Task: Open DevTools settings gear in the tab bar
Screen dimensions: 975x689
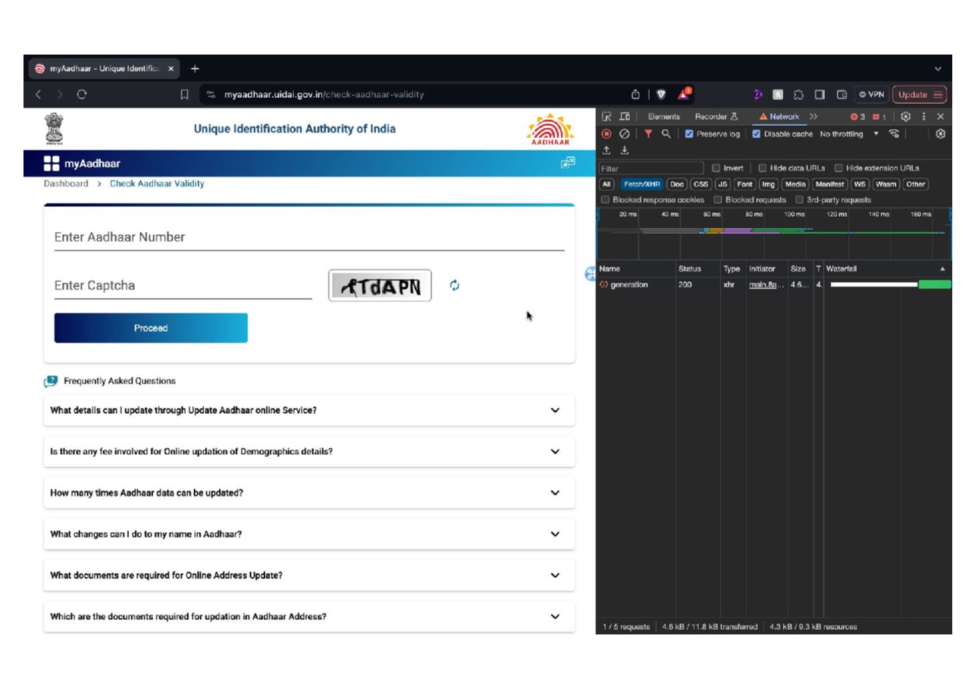Action: click(905, 117)
